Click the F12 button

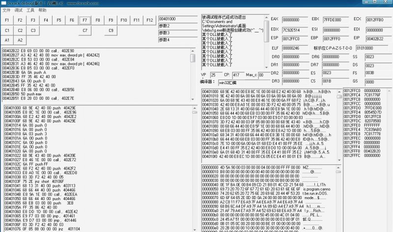[x=150, y=20]
